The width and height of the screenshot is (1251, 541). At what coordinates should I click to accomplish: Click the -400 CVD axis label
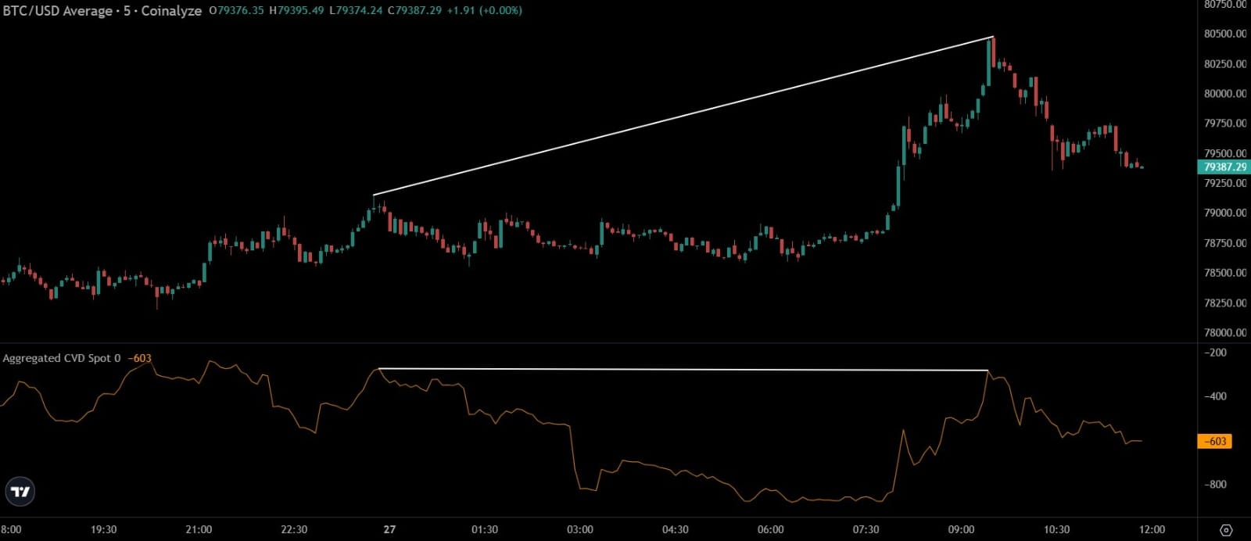(1216, 396)
